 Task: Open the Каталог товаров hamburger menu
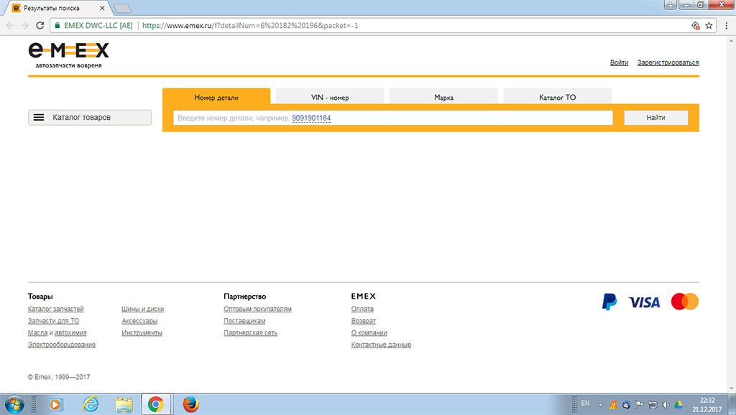click(40, 117)
